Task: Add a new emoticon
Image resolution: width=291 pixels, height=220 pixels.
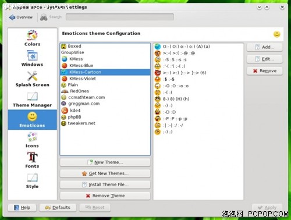Action: pos(265,47)
